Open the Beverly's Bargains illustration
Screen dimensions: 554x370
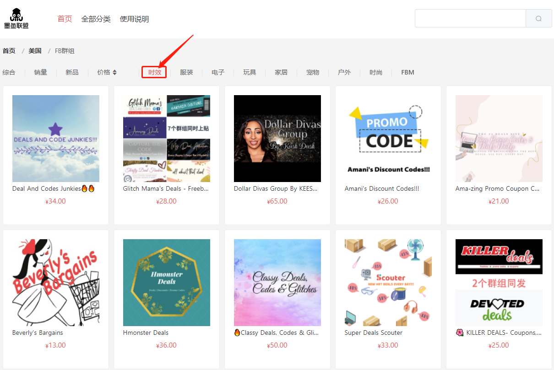pyautogui.click(x=56, y=283)
